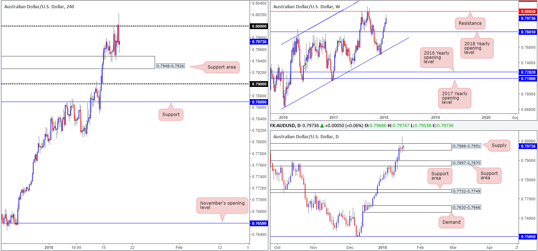This screenshot has height=251, width=538.
Task: Click the '2016' year label on the weekly time axis
Action: (x=283, y=117)
